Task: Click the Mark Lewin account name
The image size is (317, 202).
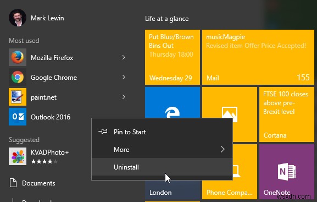Action: coord(47,18)
